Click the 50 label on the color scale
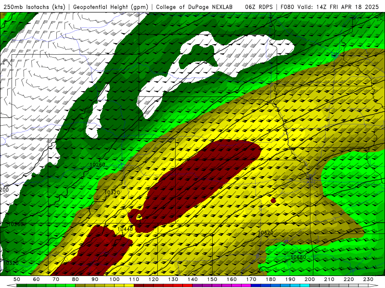This screenshot has width=385, height=288. pos(17,279)
